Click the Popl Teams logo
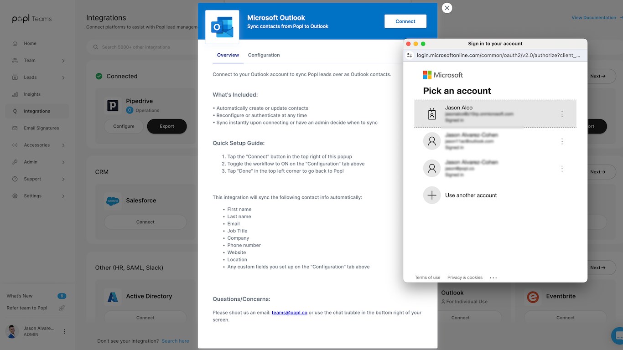This screenshot has height=350, width=623. tap(32, 19)
